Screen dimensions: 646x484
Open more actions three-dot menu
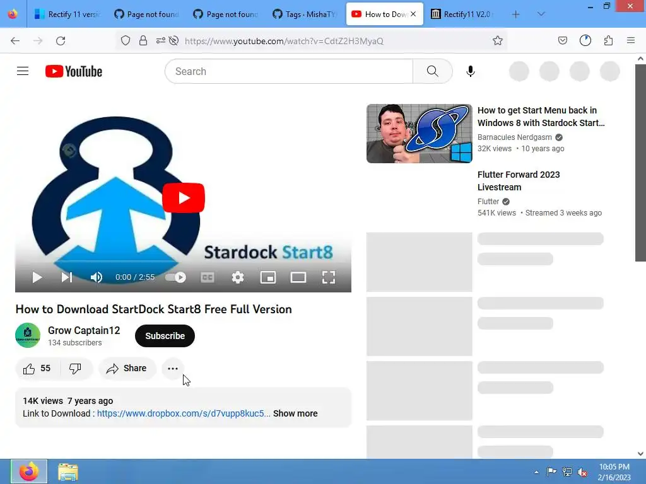(173, 368)
